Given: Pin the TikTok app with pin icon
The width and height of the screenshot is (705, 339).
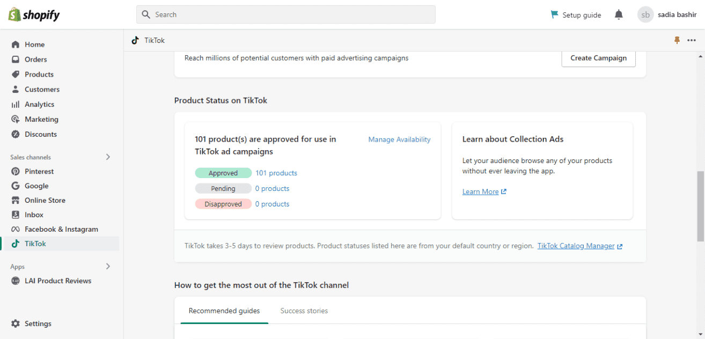Looking at the screenshot, I should (677, 40).
